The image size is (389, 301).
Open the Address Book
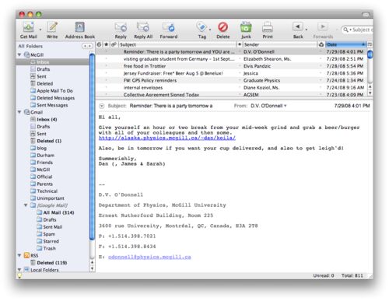pyautogui.click(x=80, y=30)
